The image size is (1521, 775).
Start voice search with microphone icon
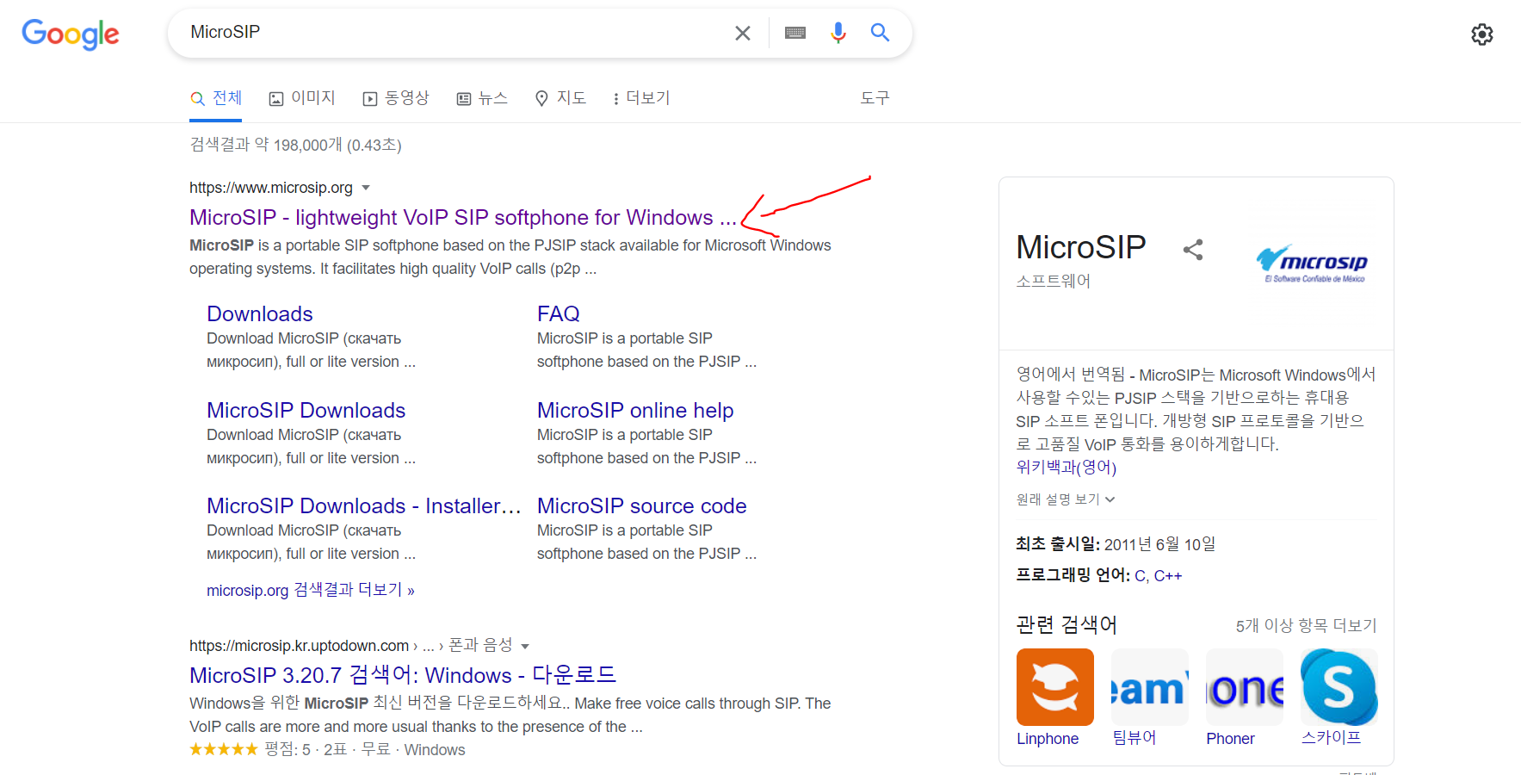838,33
